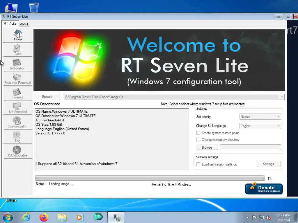Launch Internet Explorer from taskbar

tap(26, 217)
